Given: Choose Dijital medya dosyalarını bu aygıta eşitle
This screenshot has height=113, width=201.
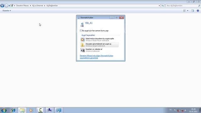Looking at the screenshot, I should tap(99, 40).
